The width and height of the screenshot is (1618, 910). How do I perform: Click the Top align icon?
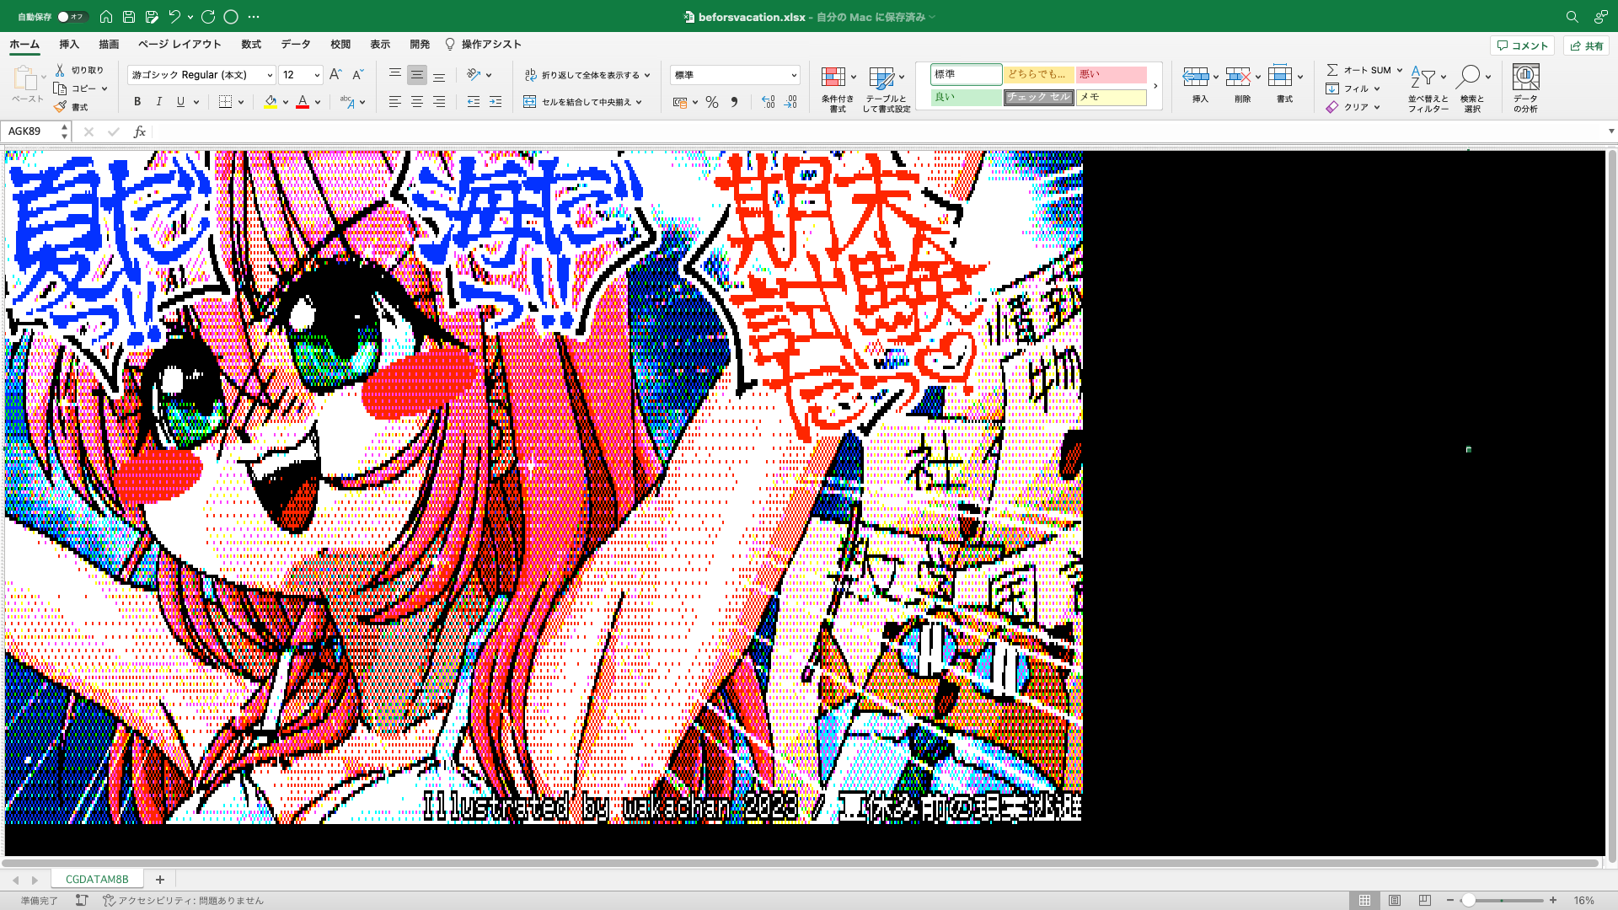point(394,75)
